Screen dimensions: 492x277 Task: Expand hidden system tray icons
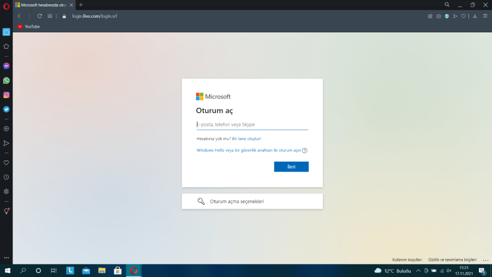tap(418, 271)
